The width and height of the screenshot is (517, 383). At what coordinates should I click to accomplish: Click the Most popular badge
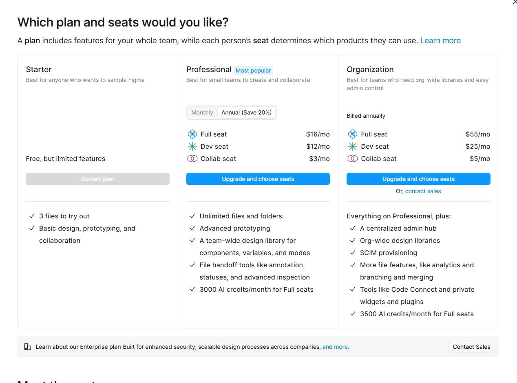coord(253,70)
